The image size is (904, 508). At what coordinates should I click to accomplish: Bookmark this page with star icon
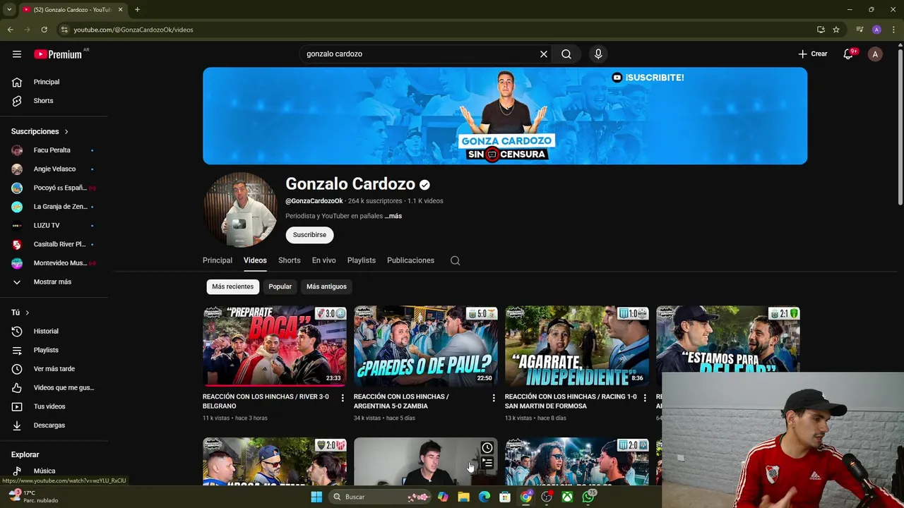click(x=836, y=30)
